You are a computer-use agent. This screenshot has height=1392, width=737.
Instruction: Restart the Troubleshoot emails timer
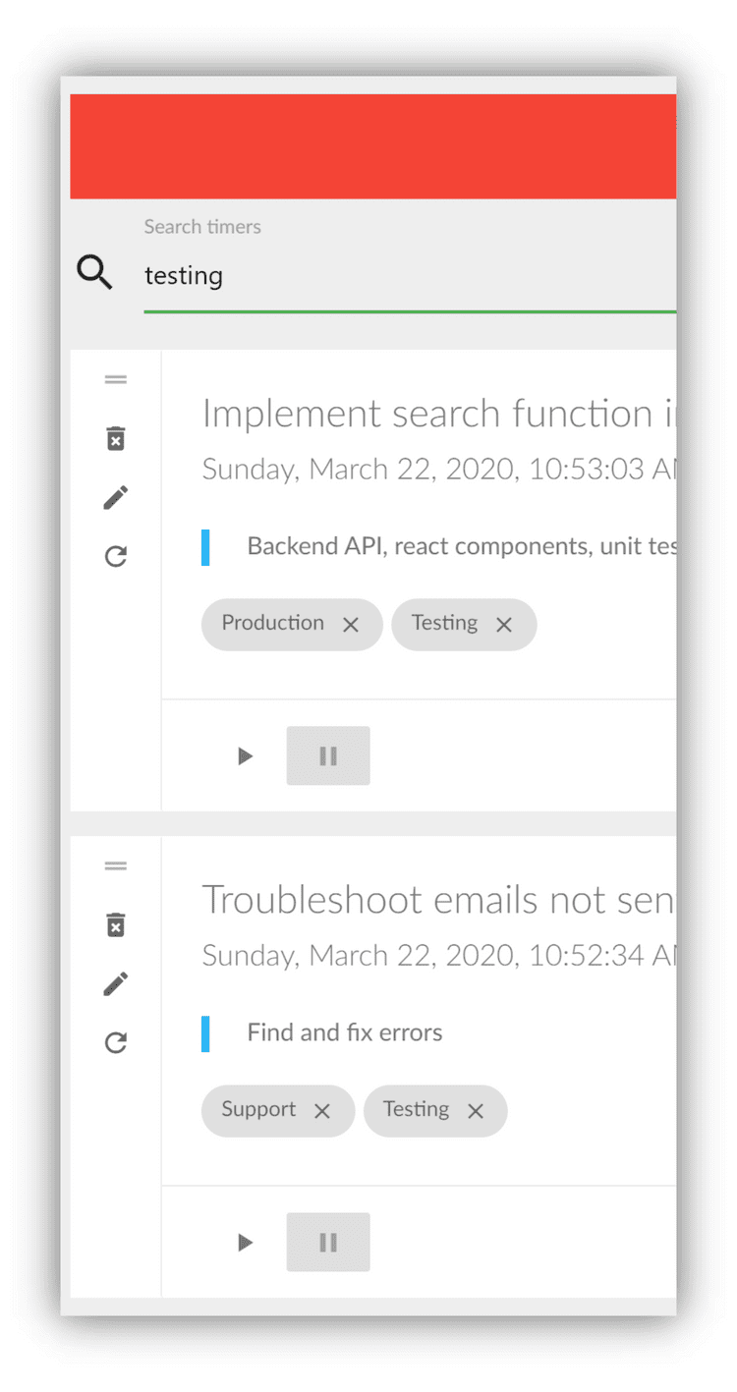tap(115, 1042)
